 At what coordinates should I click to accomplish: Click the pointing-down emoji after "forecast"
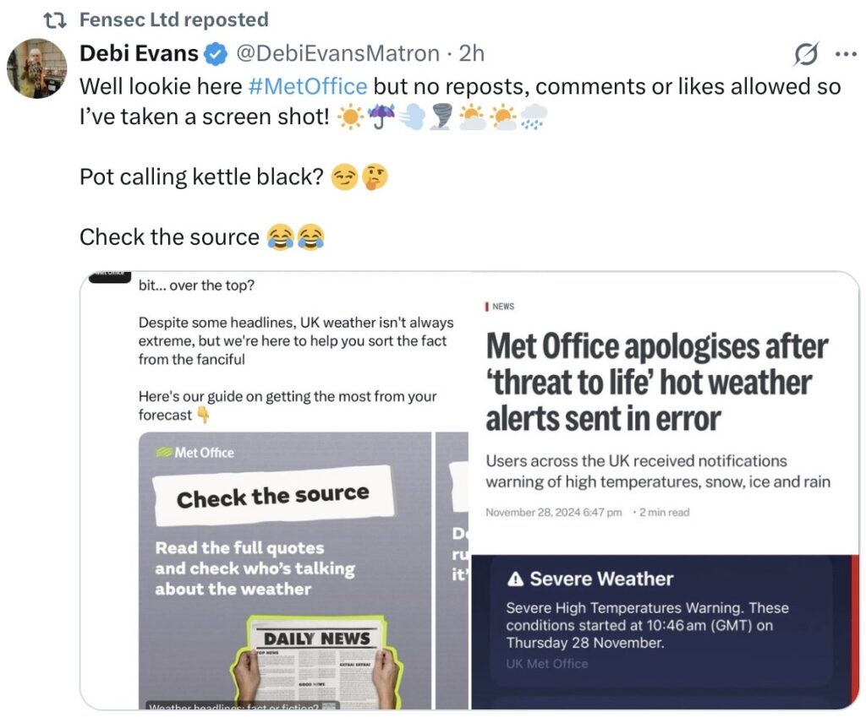[203, 415]
